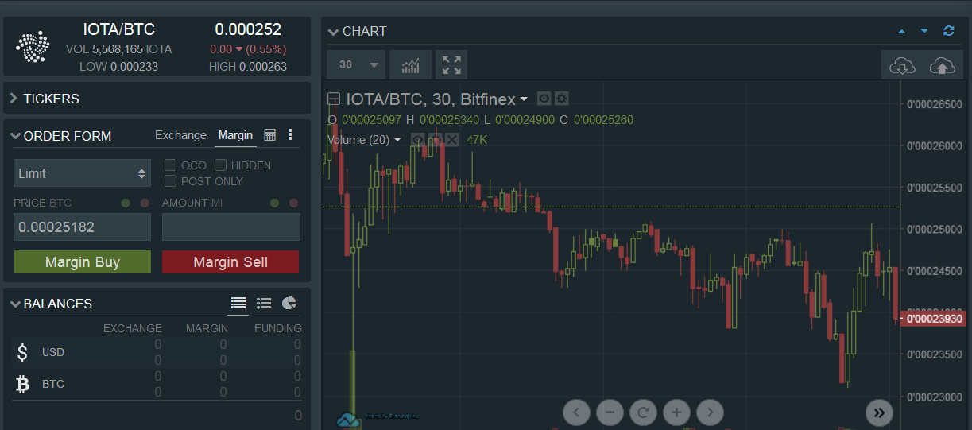The width and height of the screenshot is (972, 430).
Task: Click the VOL 5,568,165 IOTA text
Action: 118,49
